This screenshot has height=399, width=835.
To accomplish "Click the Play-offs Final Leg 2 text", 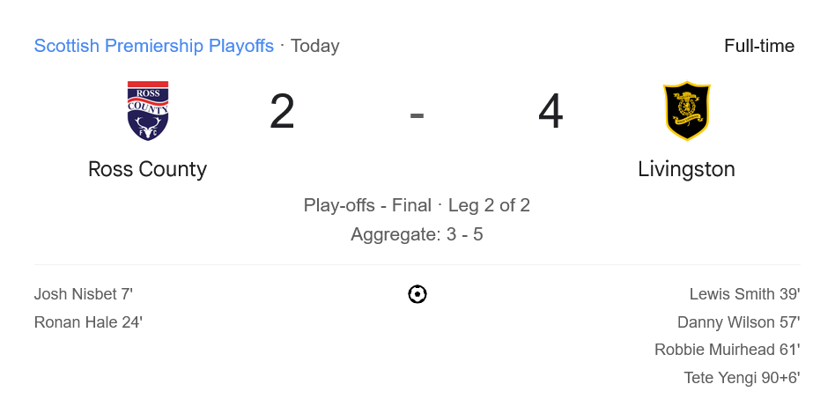I will coord(417,205).
